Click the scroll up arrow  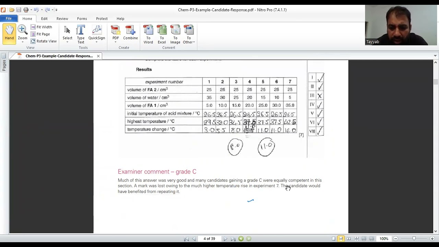(436, 62)
